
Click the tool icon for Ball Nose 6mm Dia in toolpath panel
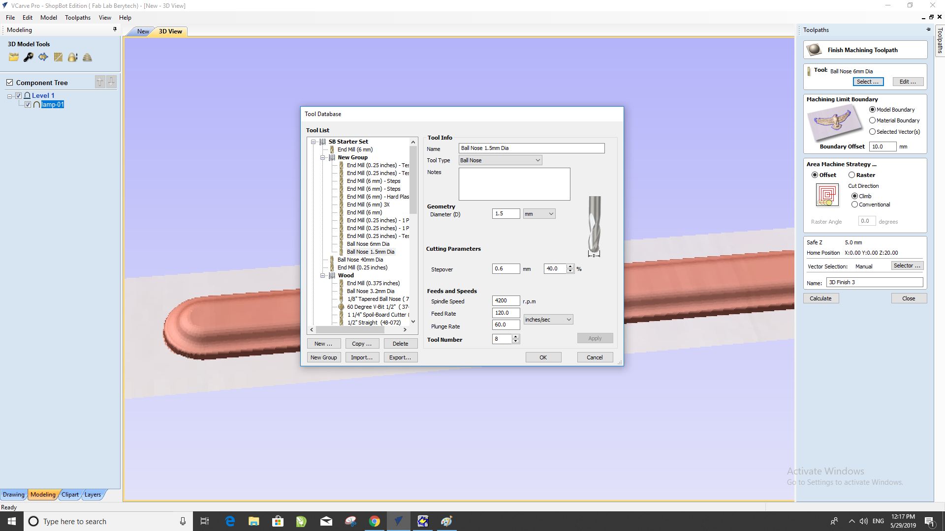click(x=809, y=71)
